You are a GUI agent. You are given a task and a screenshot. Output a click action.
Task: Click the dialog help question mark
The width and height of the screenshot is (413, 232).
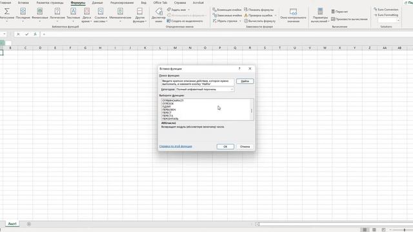tap(239, 69)
